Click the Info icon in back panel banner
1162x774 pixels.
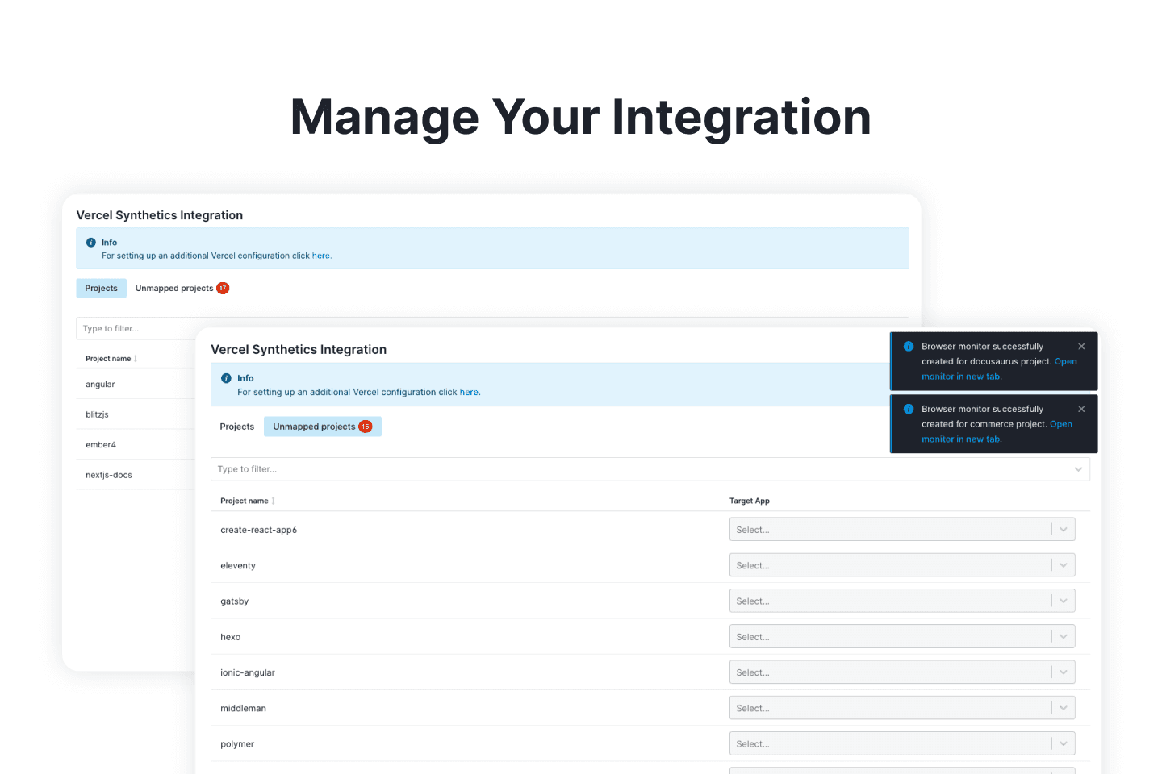pos(91,243)
